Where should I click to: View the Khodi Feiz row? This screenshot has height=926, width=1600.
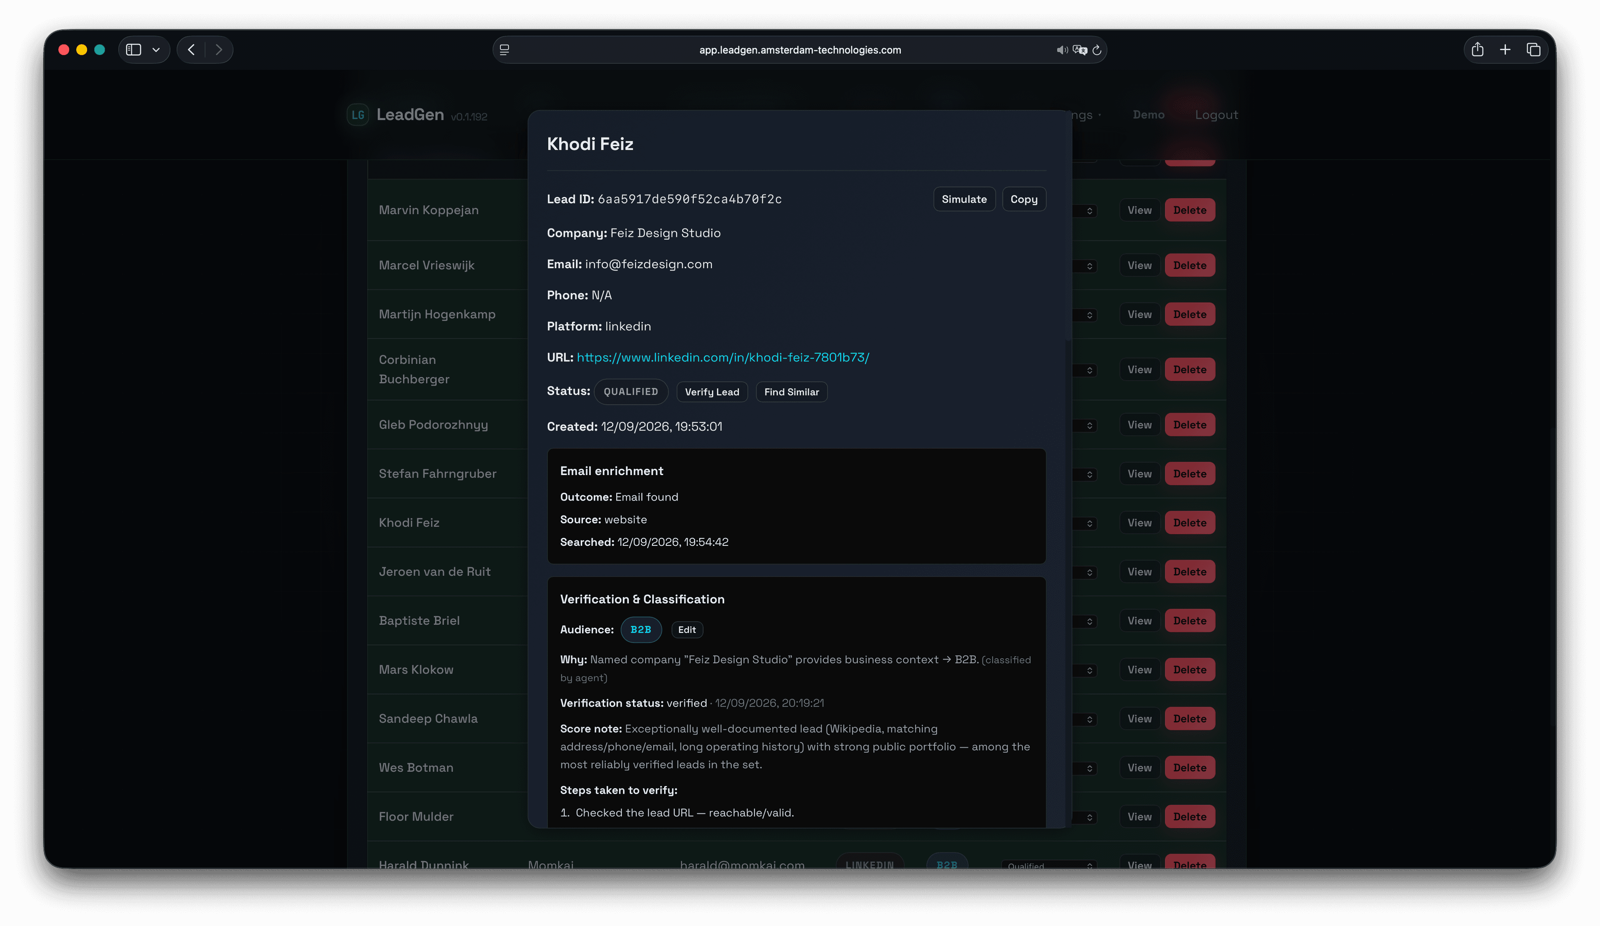click(1139, 523)
